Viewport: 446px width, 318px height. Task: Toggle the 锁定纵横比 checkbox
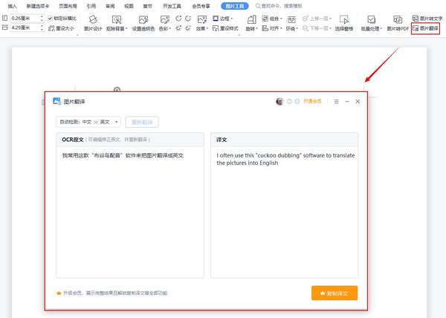pos(51,18)
